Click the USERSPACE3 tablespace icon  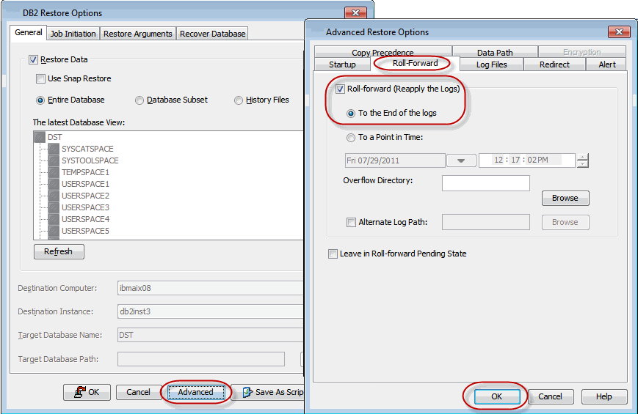[x=54, y=207]
